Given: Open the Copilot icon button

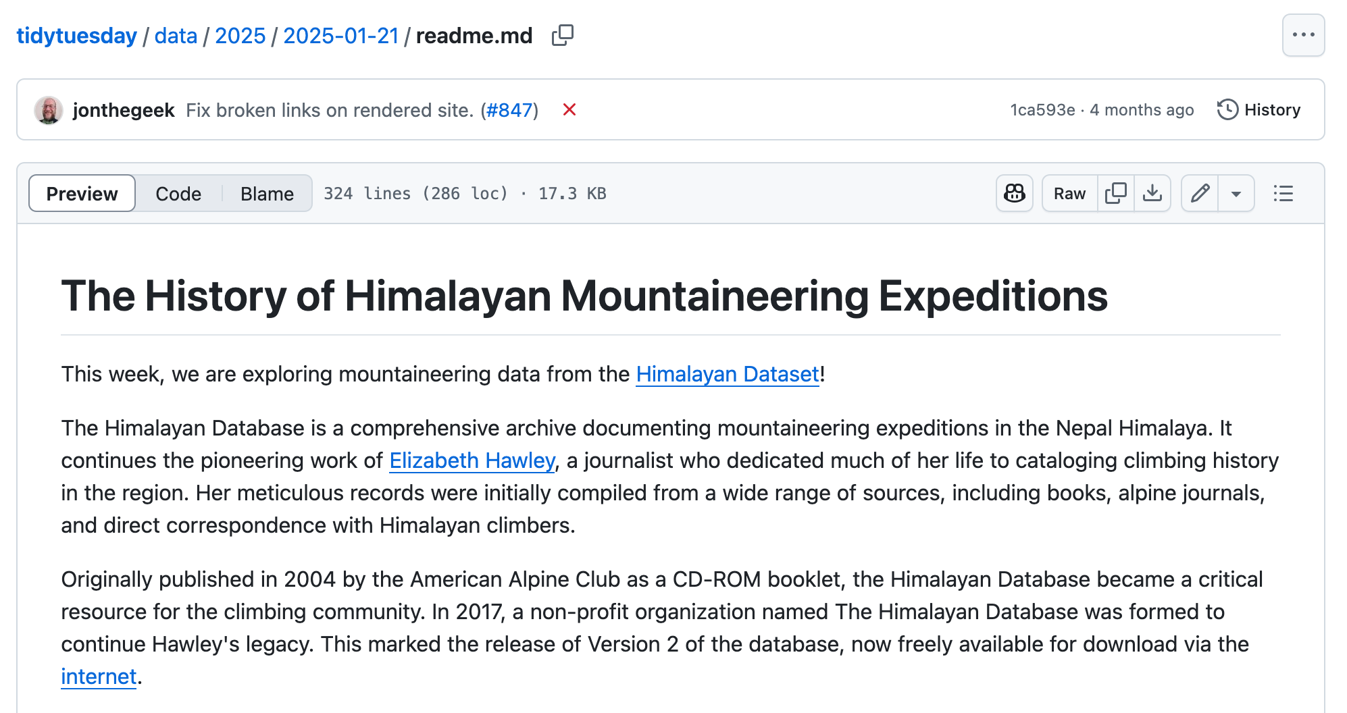Looking at the screenshot, I should pos(1014,194).
